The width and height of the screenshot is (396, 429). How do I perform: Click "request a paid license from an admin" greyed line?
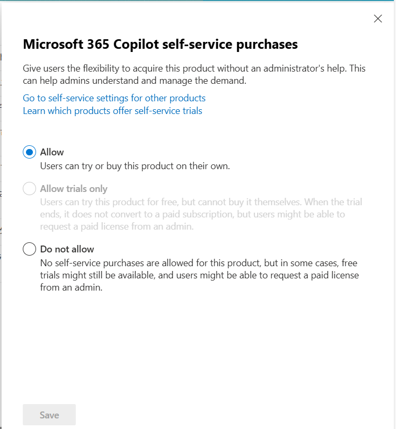(x=117, y=226)
